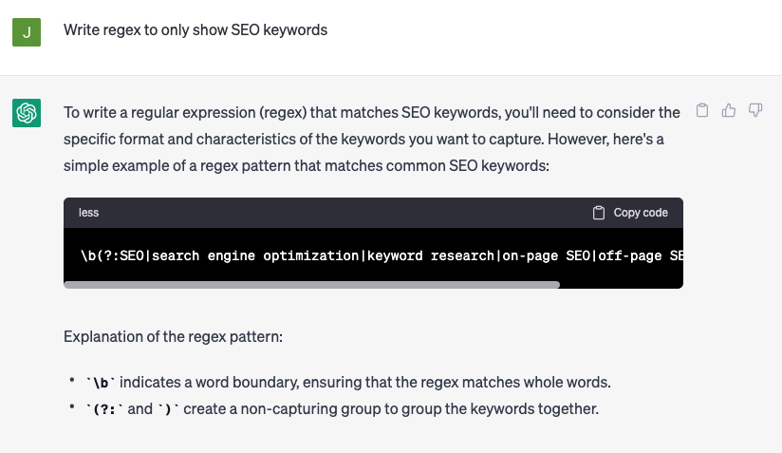Click the ChatGPT logo avatar
This screenshot has width=782, height=453.
pos(27,113)
